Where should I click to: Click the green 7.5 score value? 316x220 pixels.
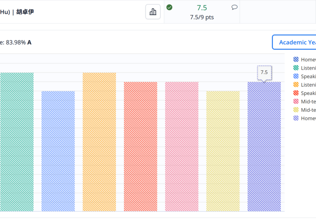coord(202,8)
